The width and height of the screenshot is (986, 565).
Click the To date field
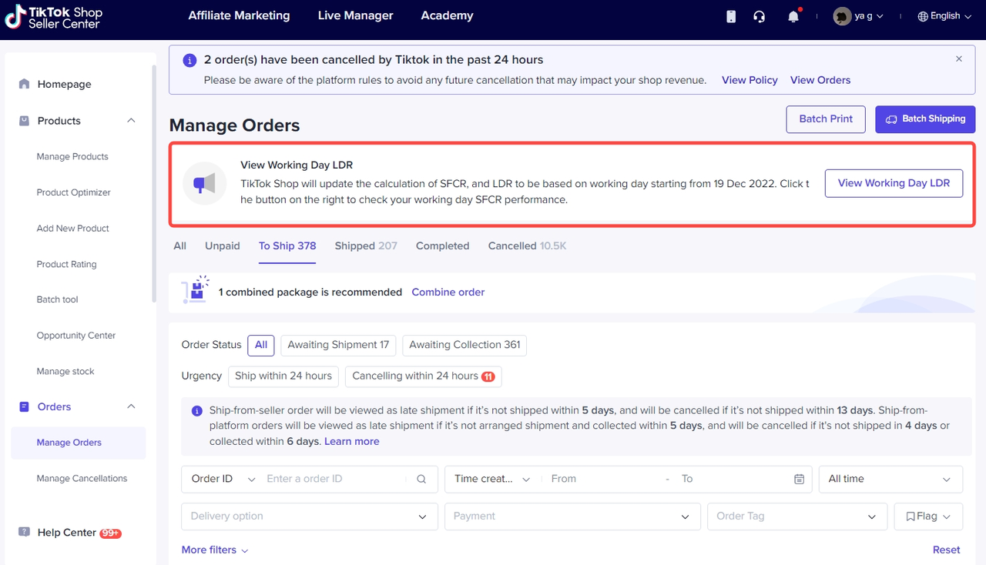[732, 479]
